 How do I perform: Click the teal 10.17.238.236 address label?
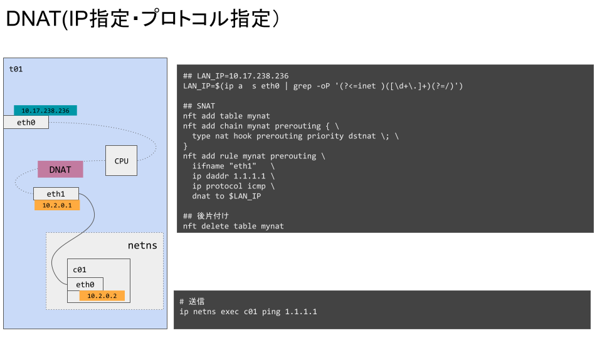coord(45,110)
